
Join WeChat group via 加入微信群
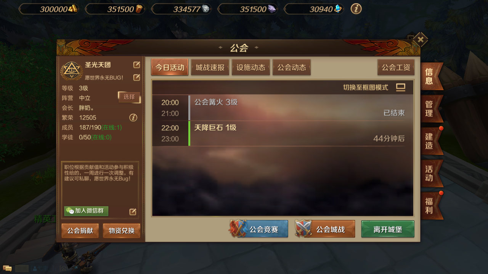(86, 211)
